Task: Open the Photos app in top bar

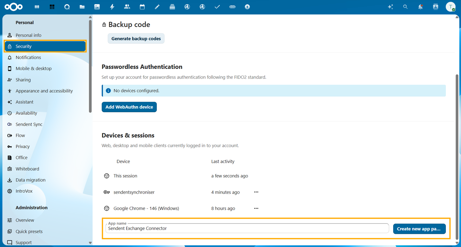Action: coord(97,7)
